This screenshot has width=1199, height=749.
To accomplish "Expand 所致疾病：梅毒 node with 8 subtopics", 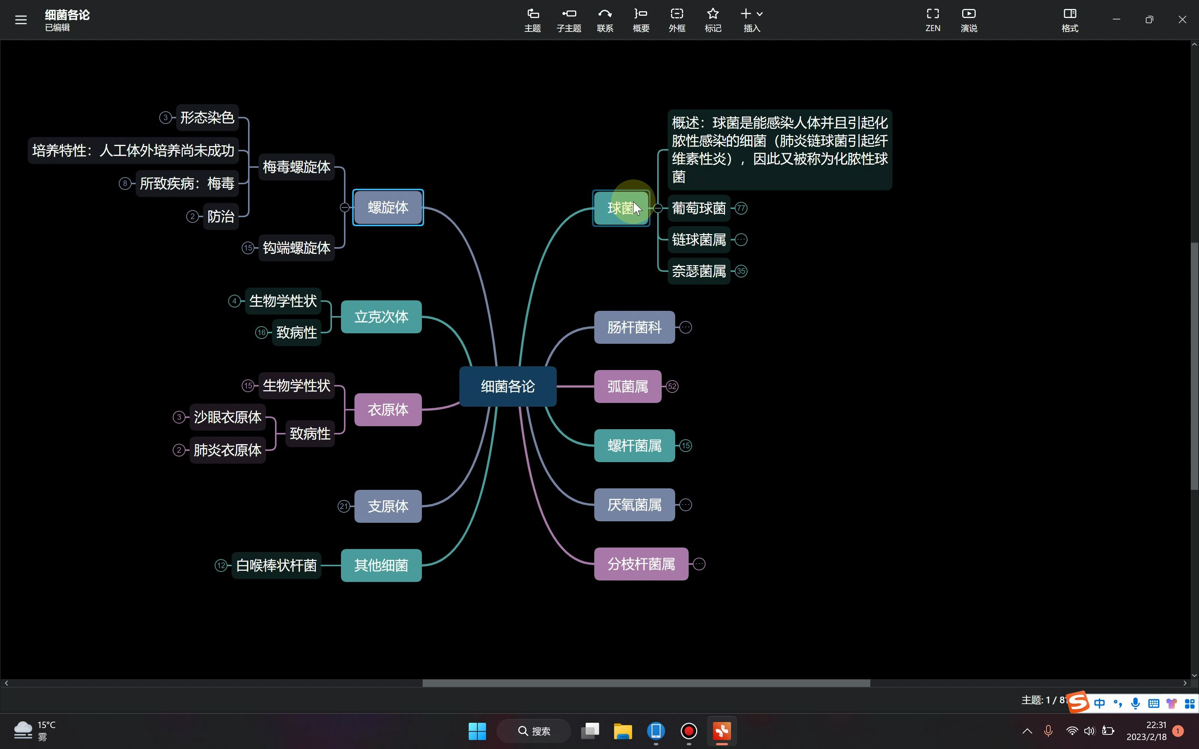I will click(125, 184).
